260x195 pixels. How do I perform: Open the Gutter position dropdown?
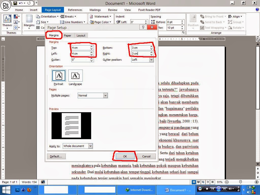151,59
